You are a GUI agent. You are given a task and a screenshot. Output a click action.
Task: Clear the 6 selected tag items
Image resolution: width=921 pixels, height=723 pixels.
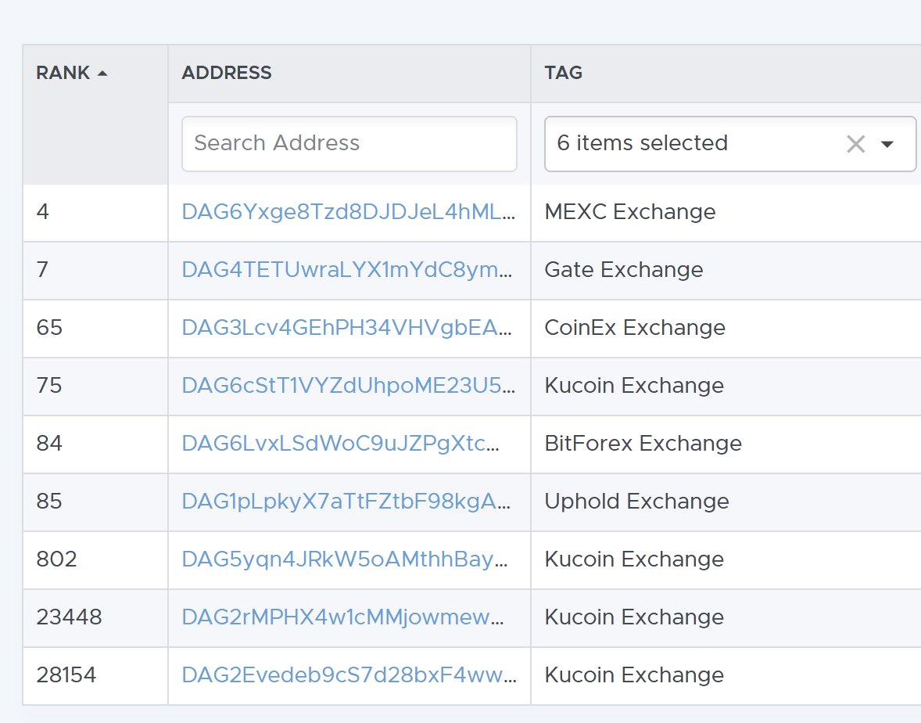856,144
